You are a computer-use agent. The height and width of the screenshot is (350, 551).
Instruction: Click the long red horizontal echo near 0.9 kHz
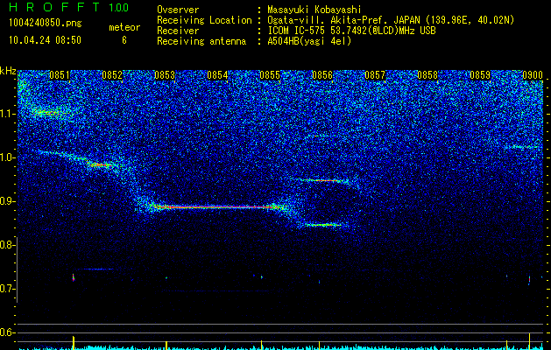(217, 207)
